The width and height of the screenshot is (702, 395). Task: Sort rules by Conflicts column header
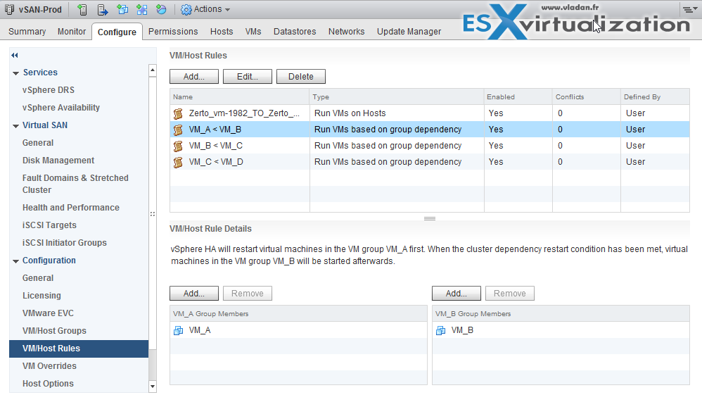point(587,97)
